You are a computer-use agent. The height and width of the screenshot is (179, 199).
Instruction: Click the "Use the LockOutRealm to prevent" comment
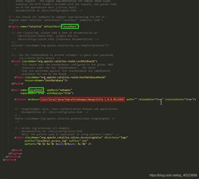63,55
